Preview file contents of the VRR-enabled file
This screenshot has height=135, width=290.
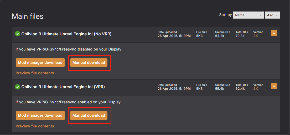(x=35, y=126)
